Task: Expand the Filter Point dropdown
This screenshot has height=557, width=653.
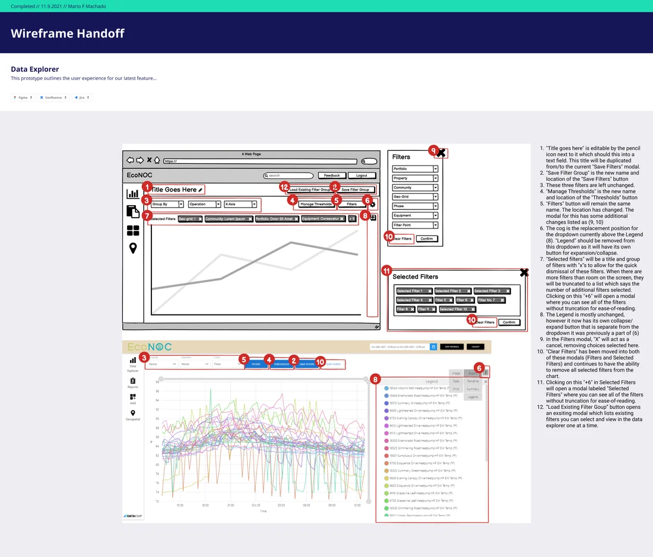Action: 415,225
